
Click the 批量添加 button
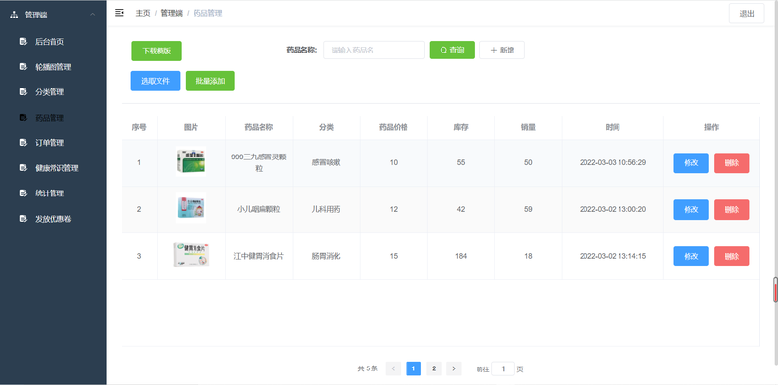pos(210,81)
